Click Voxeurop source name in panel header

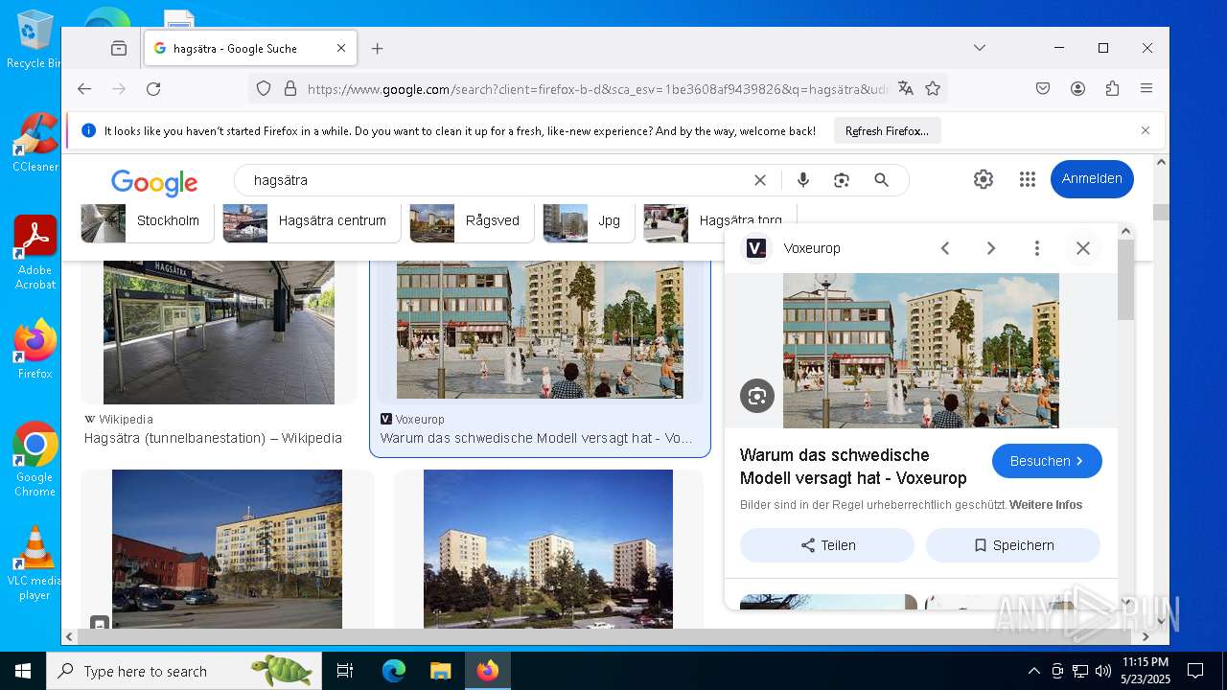tap(812, 248)
